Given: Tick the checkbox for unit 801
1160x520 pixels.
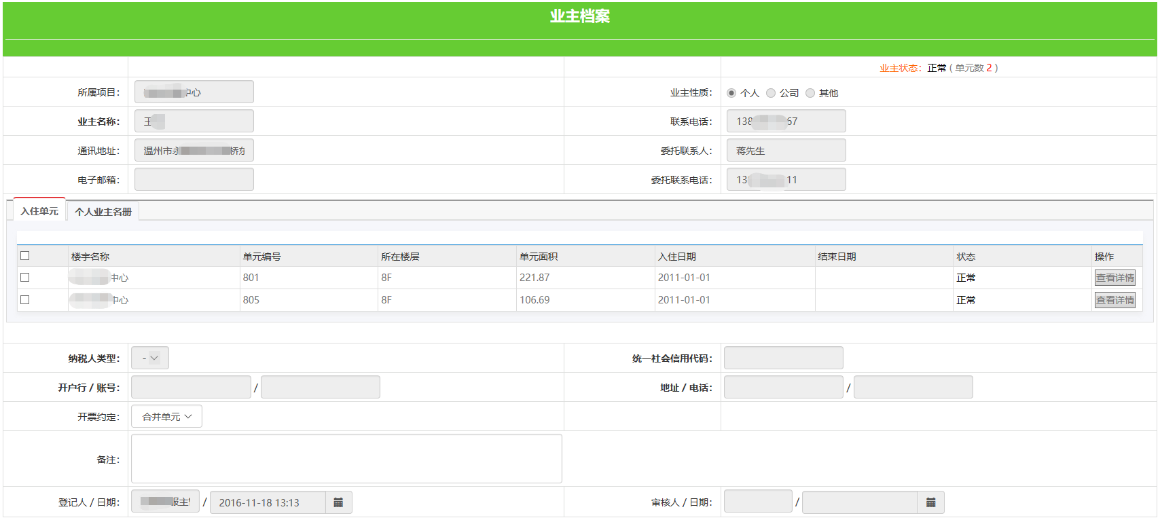Looking at the screenshot, I should (25, 278).
